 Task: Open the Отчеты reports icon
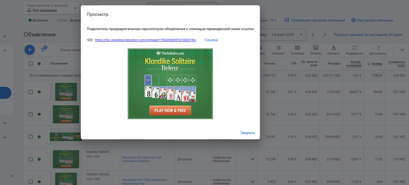pos(315,50)
